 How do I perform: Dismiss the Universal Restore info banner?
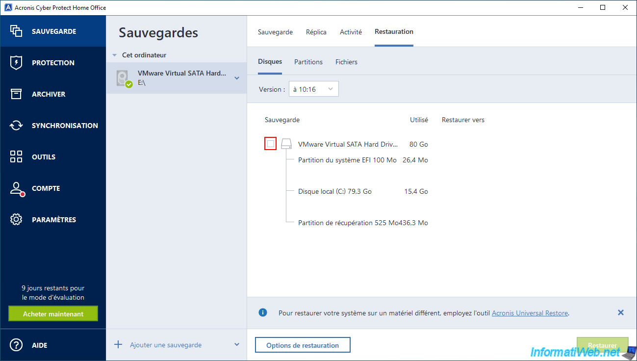tap(620, 312)
